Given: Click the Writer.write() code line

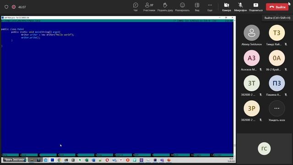Looking at the screenshot, I should (31, 38).
